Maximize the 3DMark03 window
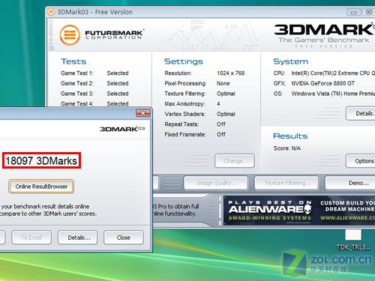The height and width of the screenshot is (281, 375). point(369,12)
